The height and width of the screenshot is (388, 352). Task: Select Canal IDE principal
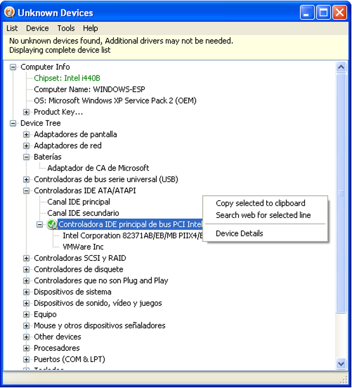(79, 202)
